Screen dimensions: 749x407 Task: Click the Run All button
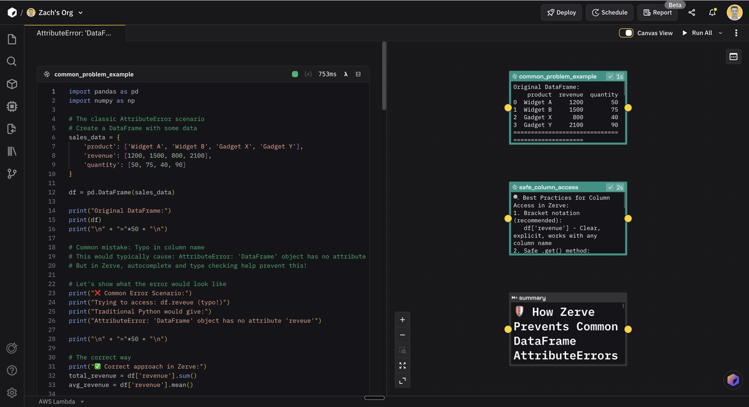(697, 33)
